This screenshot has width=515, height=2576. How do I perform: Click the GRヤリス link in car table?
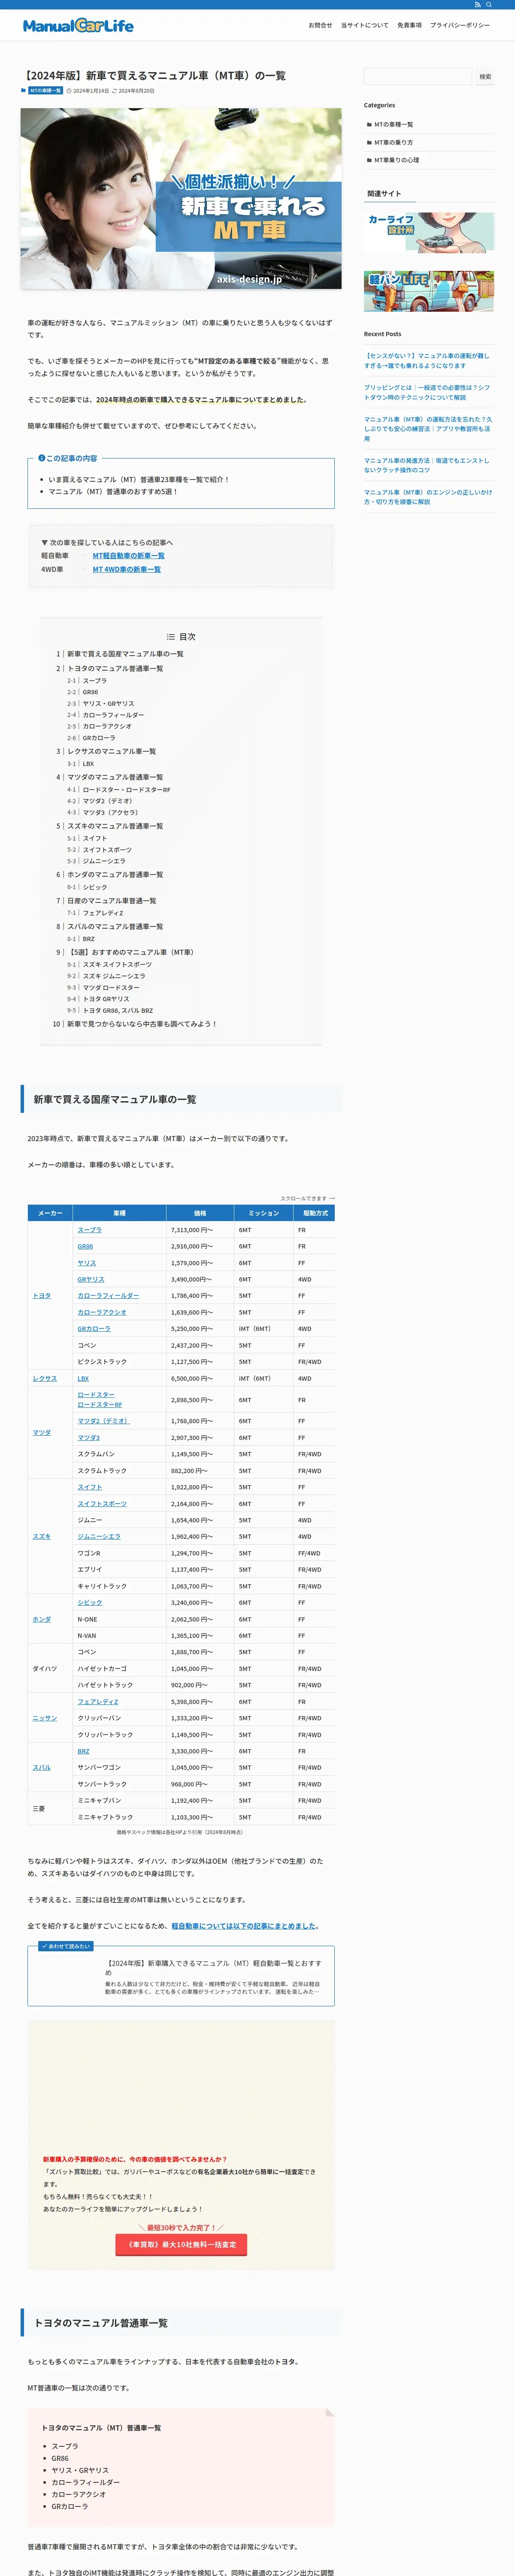[91, 1280]
